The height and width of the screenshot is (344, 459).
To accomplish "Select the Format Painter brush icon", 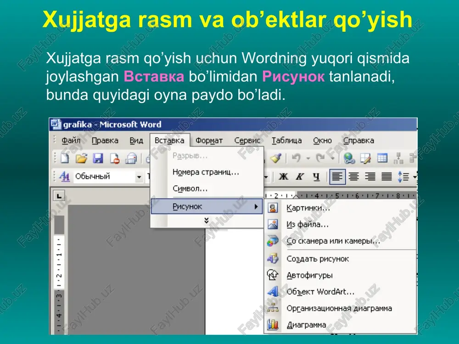I will click(x=276, y=158).
